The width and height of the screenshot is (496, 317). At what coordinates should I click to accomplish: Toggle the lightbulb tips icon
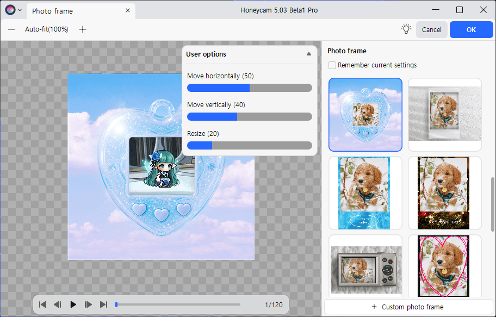point(406,29)
